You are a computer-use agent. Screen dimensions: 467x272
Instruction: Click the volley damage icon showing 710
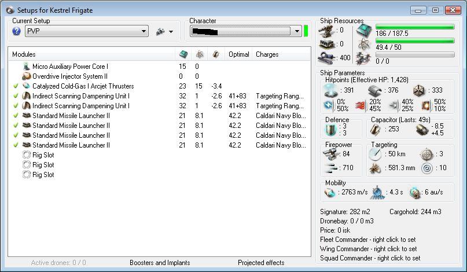(x=332, y=168)
